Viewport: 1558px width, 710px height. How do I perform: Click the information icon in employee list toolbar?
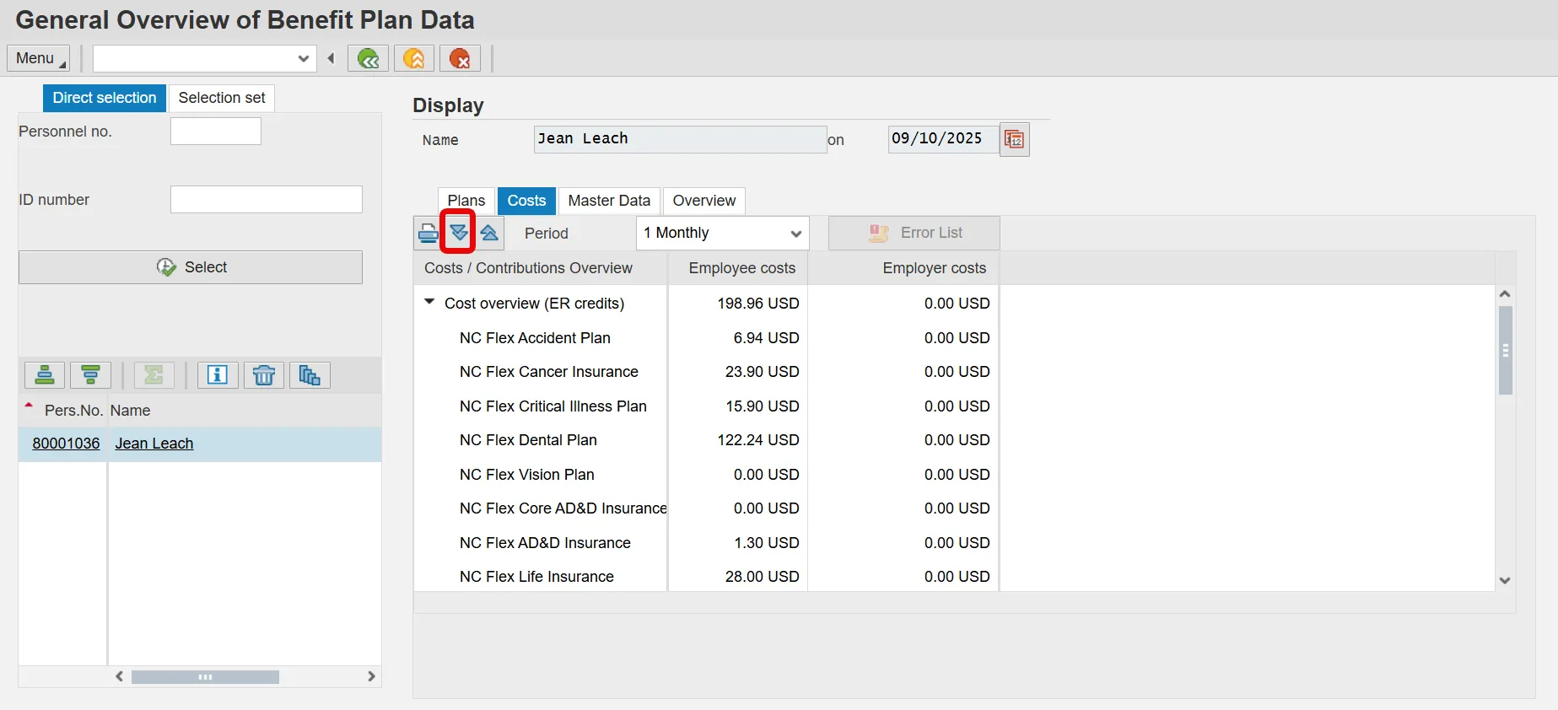point(218,375)
